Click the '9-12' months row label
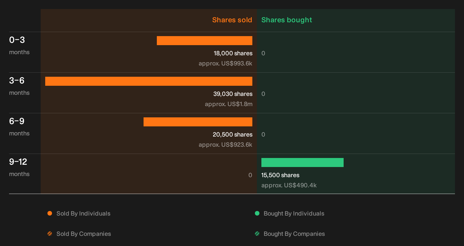The height and width of the screenshot is (246, 464). point(18,162)
